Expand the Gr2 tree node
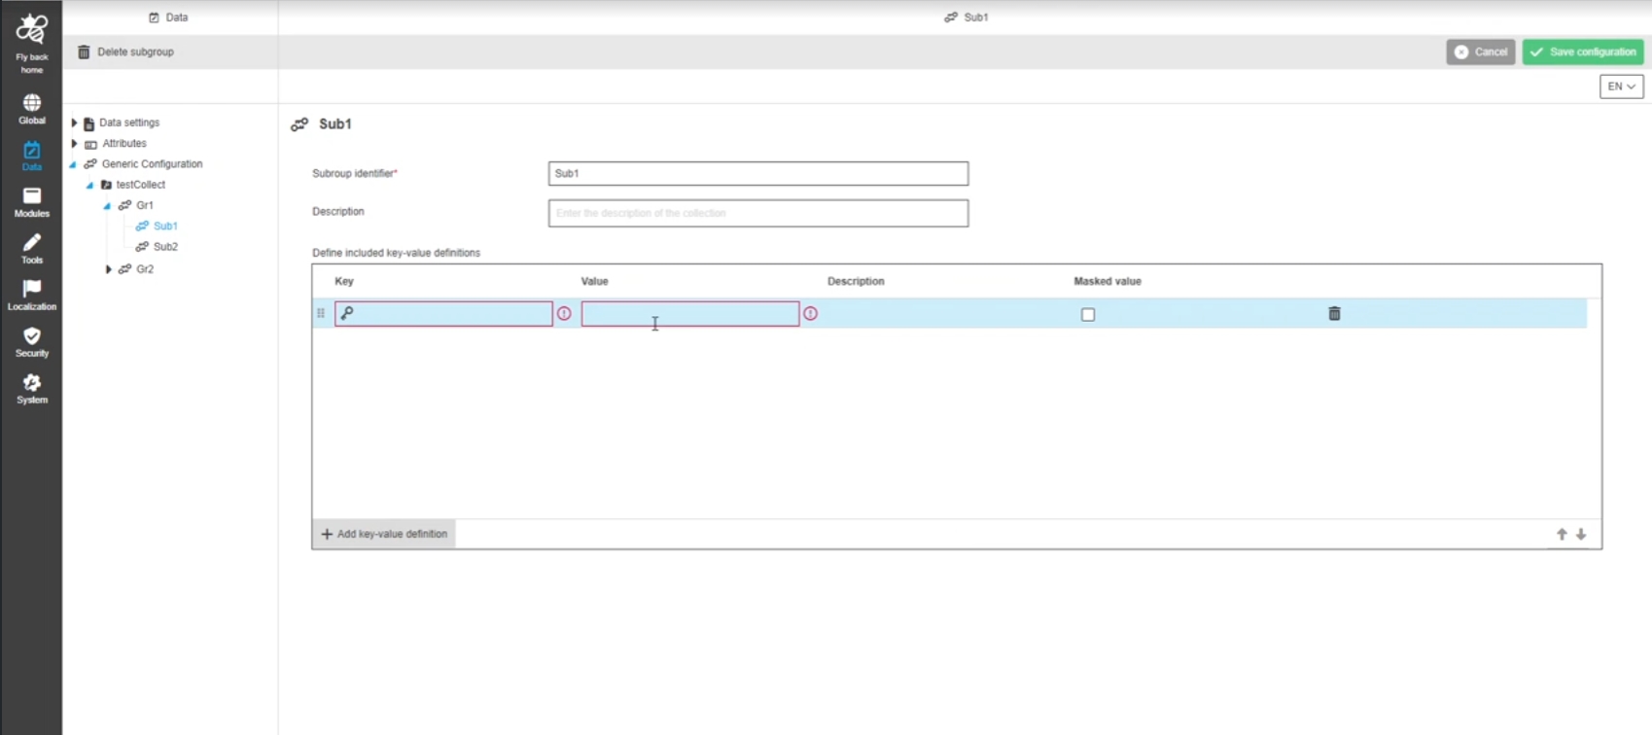This screenshot has height=735, width=1652. [109, 269]
